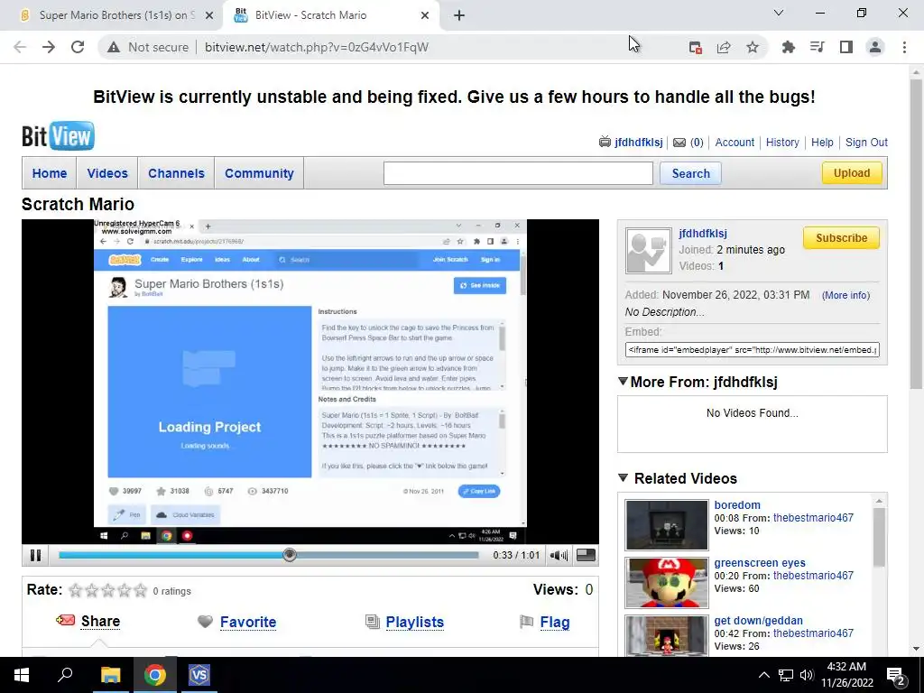The width and height of the screenshot is (924, 693).
Task: Open the get down/geddan title link
Action: point(758,621)
